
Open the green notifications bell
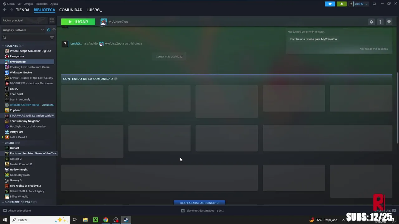pos(341,4)
